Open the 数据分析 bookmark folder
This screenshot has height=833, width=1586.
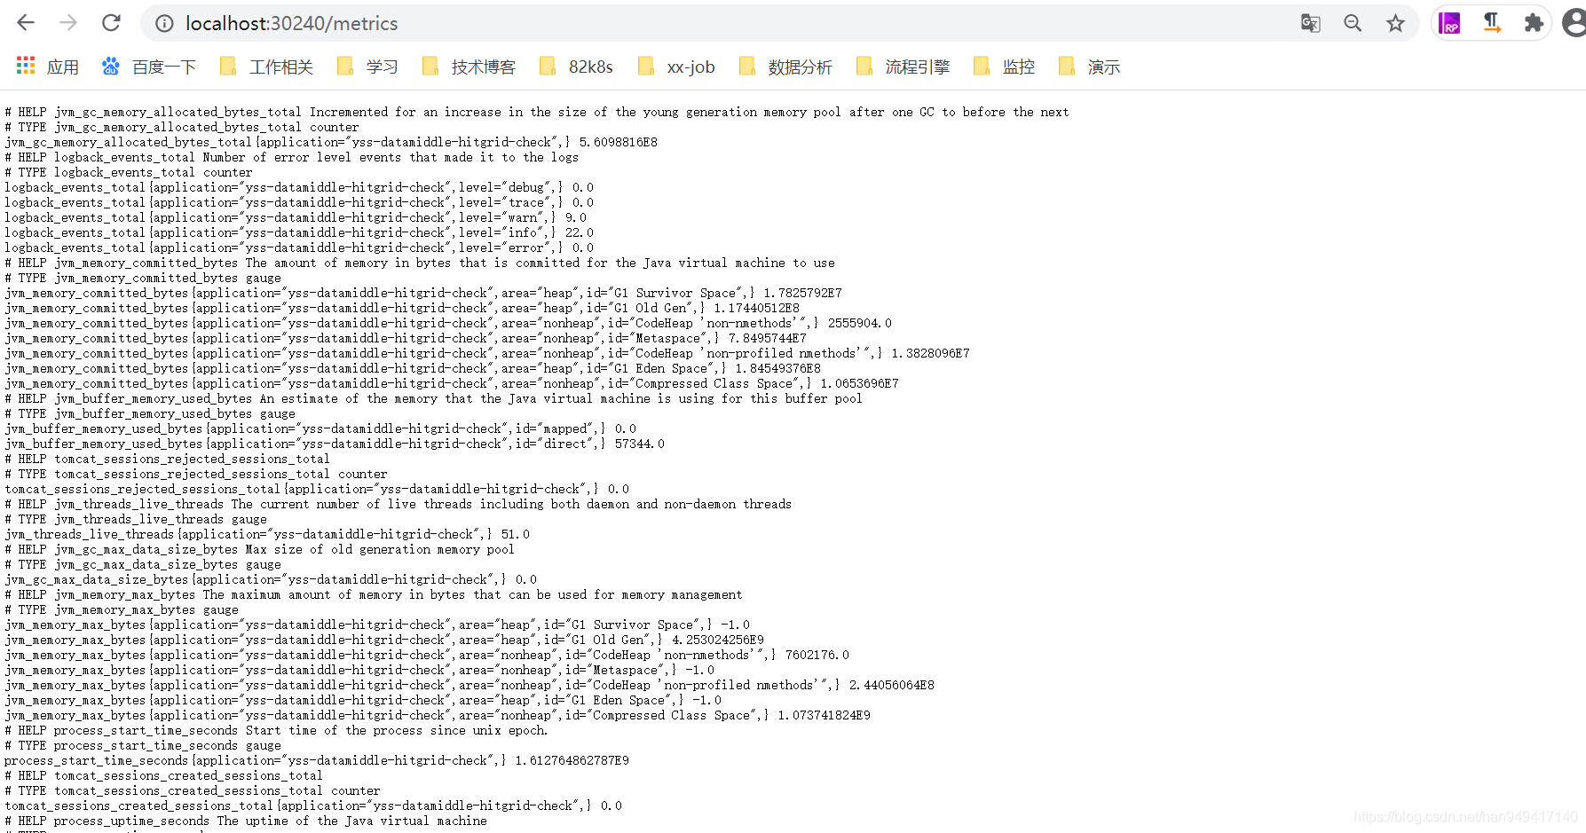click(x=785, y=67)
